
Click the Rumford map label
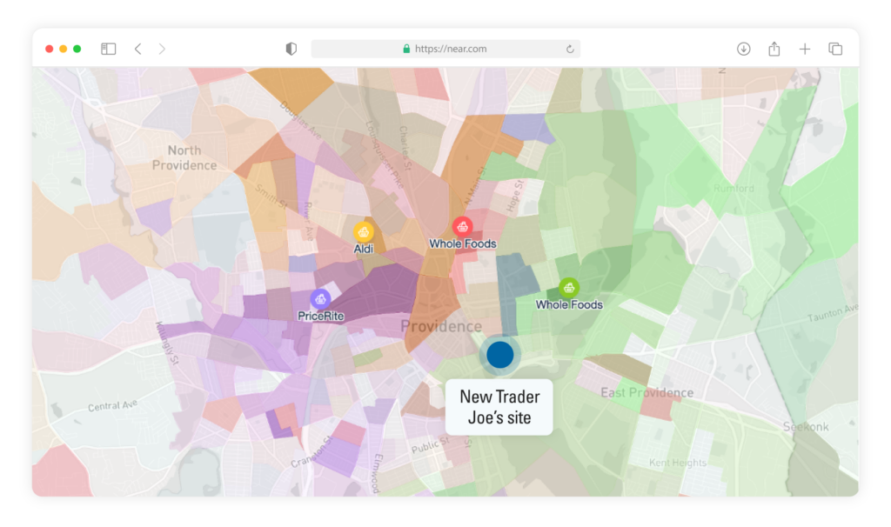734,189
